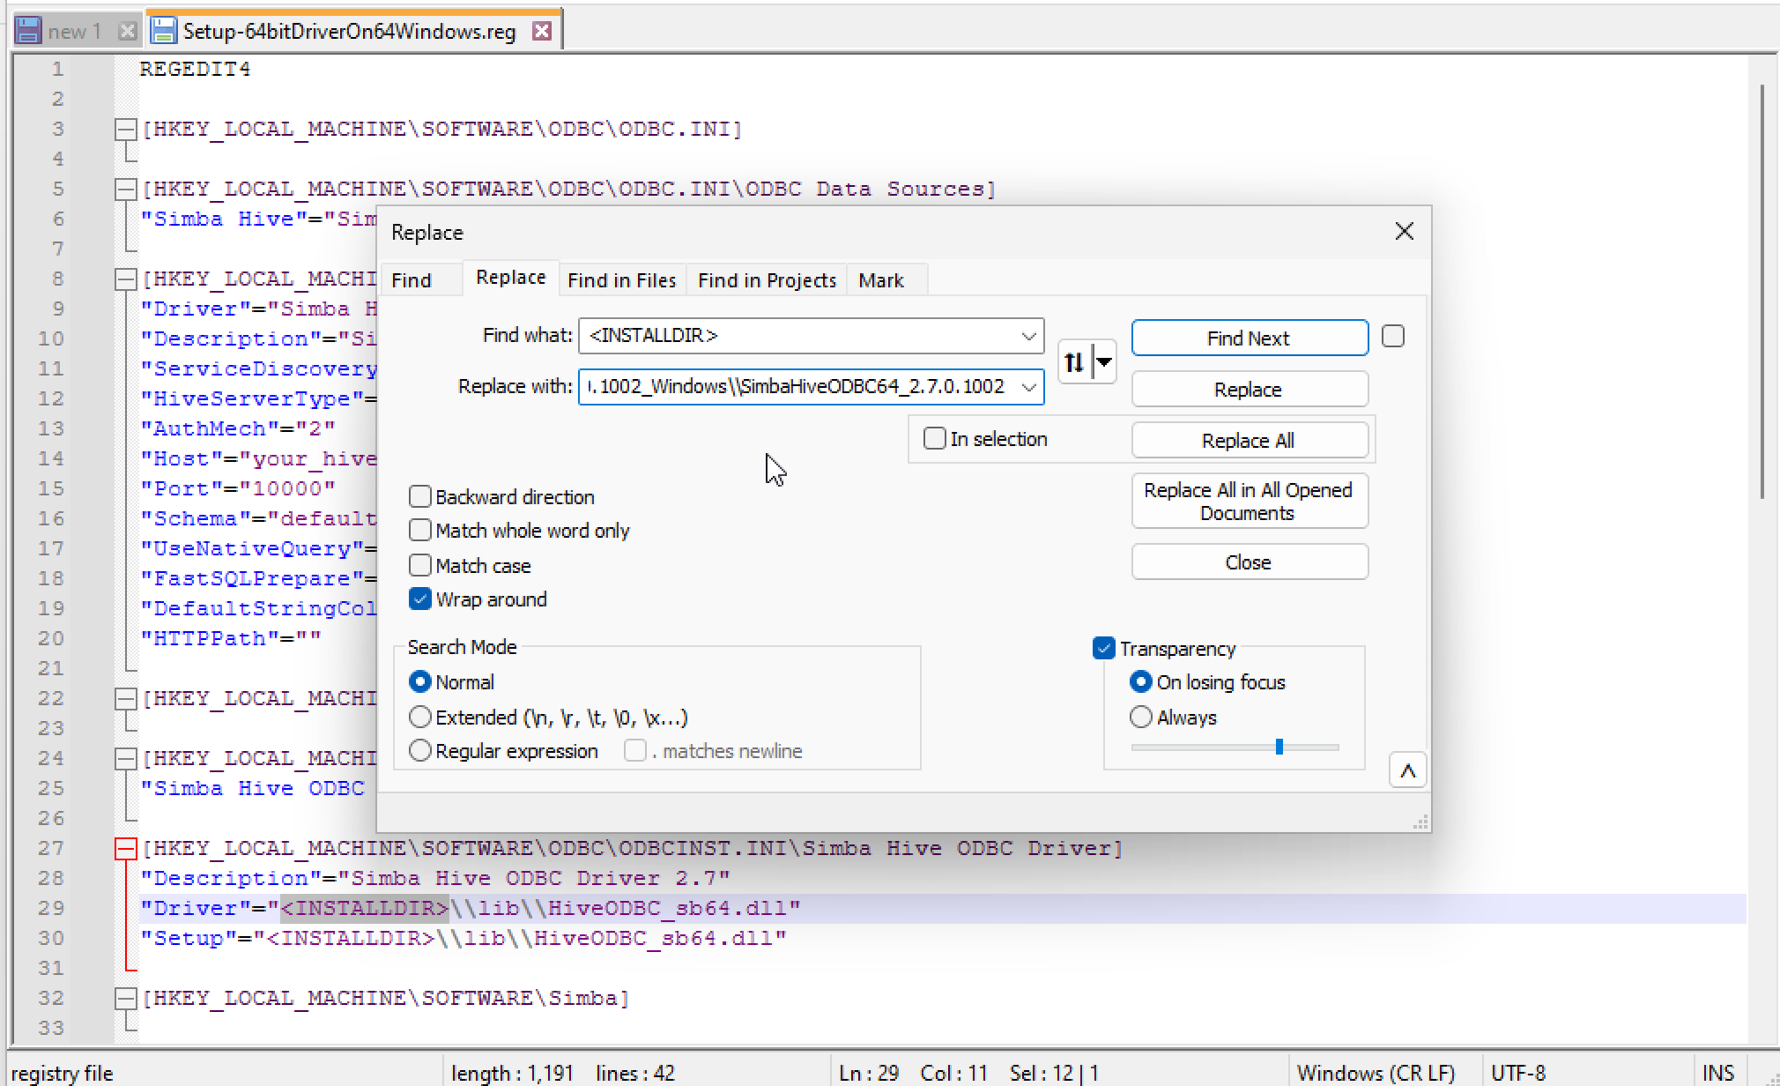
Task: Click the "HTTPPath"="" line
Action: [231, 639]
